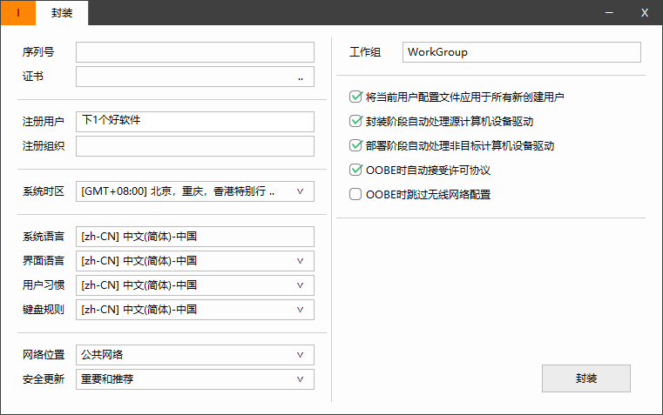Expand the keyboard rules dropdown

point(300,310)
